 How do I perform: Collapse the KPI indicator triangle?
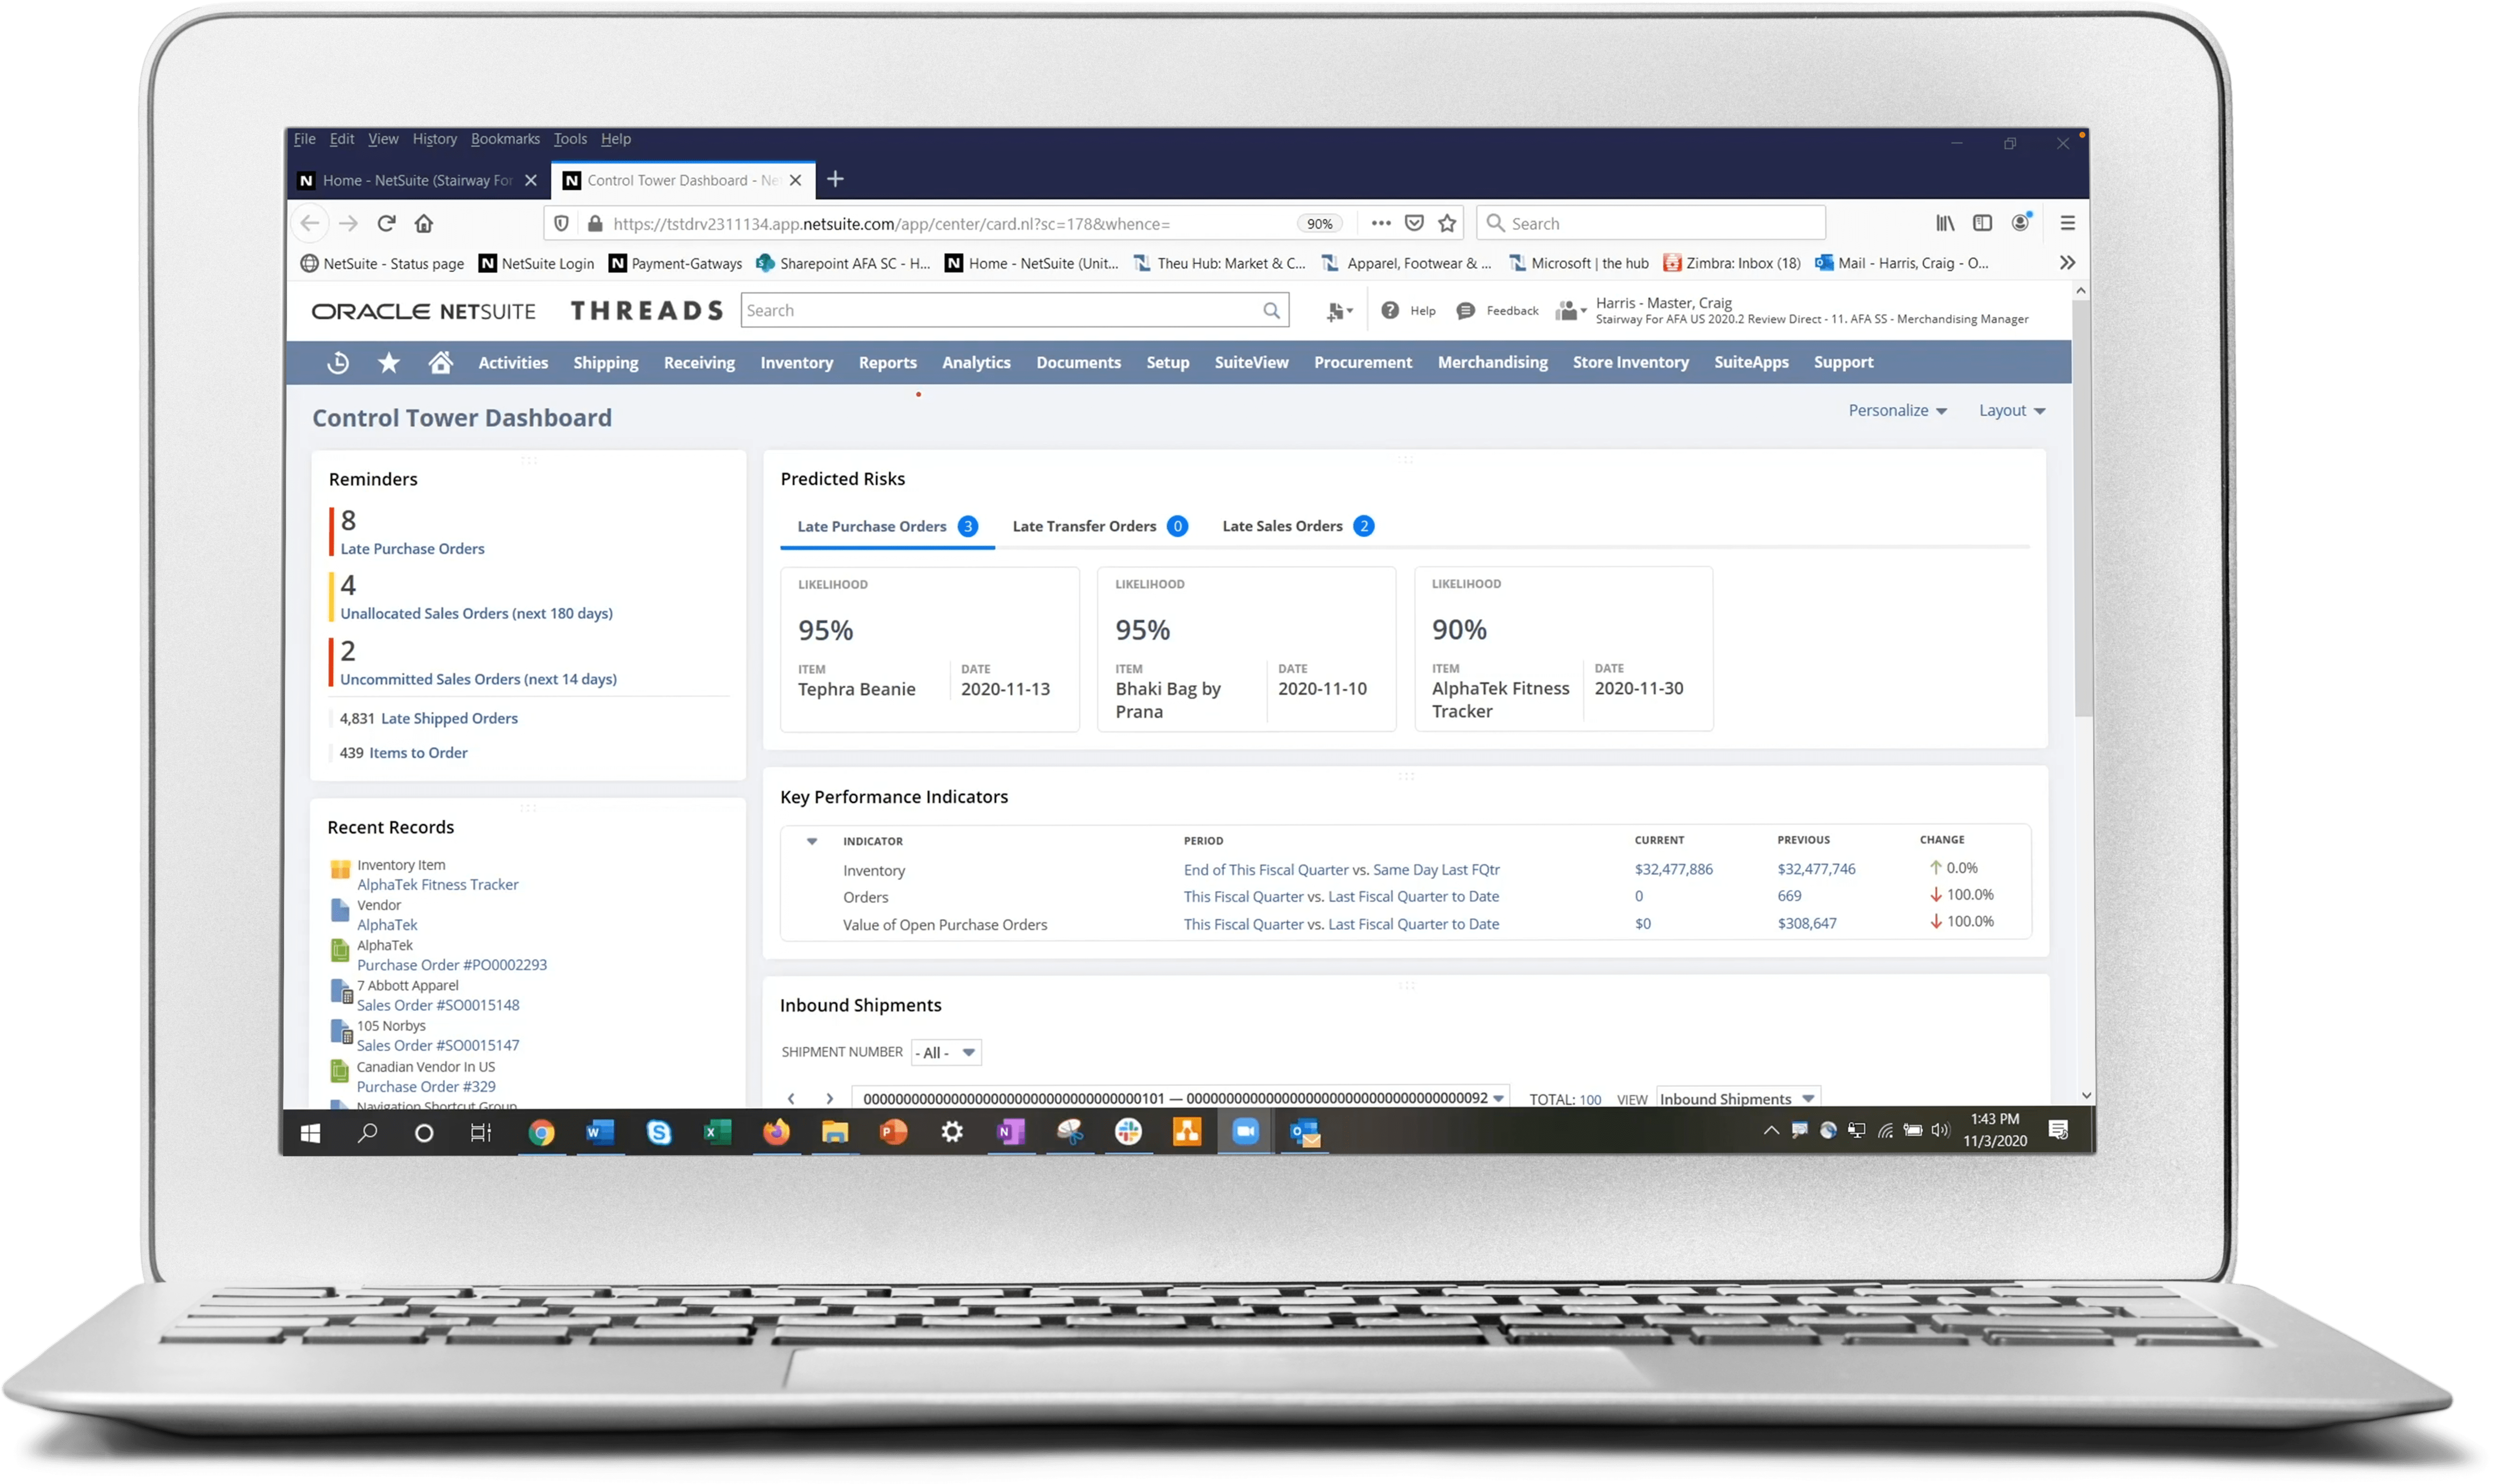812,841
